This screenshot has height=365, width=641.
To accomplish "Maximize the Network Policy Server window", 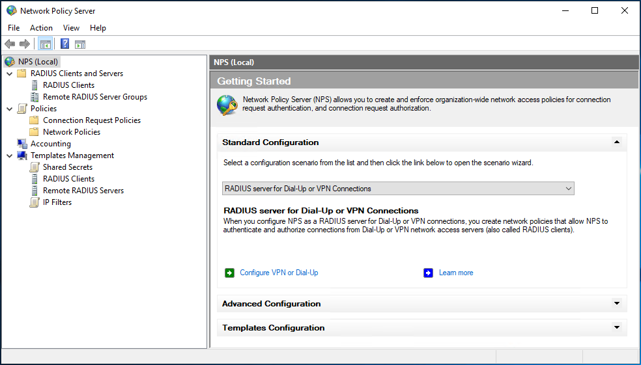I will pyautogui.click(x=595, y=10).
